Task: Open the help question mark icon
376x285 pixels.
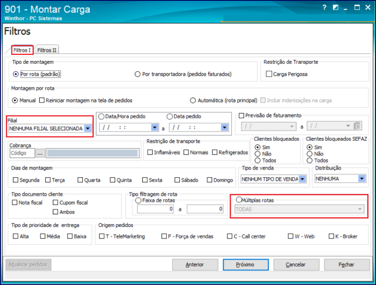Action: 324,8
